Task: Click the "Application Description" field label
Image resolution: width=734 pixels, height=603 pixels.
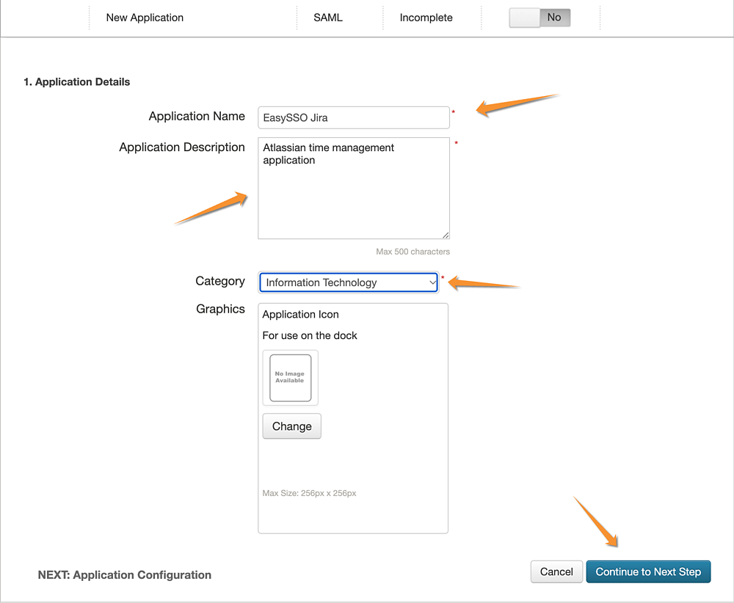Action: pos(182,147)
